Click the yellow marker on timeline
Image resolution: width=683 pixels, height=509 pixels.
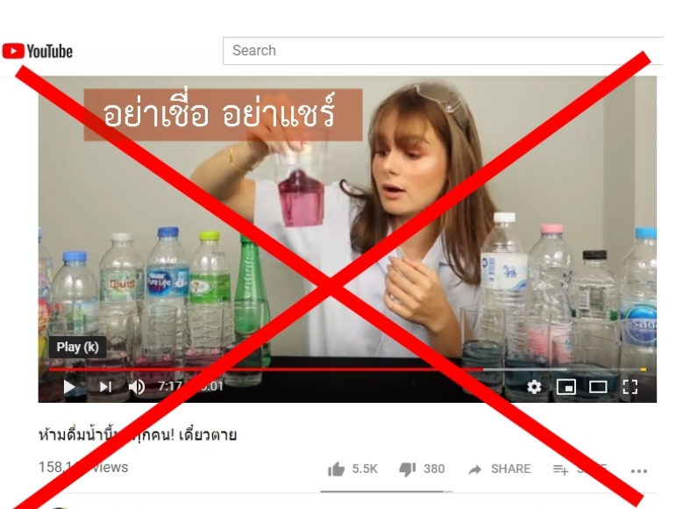[x=643, y=369]
